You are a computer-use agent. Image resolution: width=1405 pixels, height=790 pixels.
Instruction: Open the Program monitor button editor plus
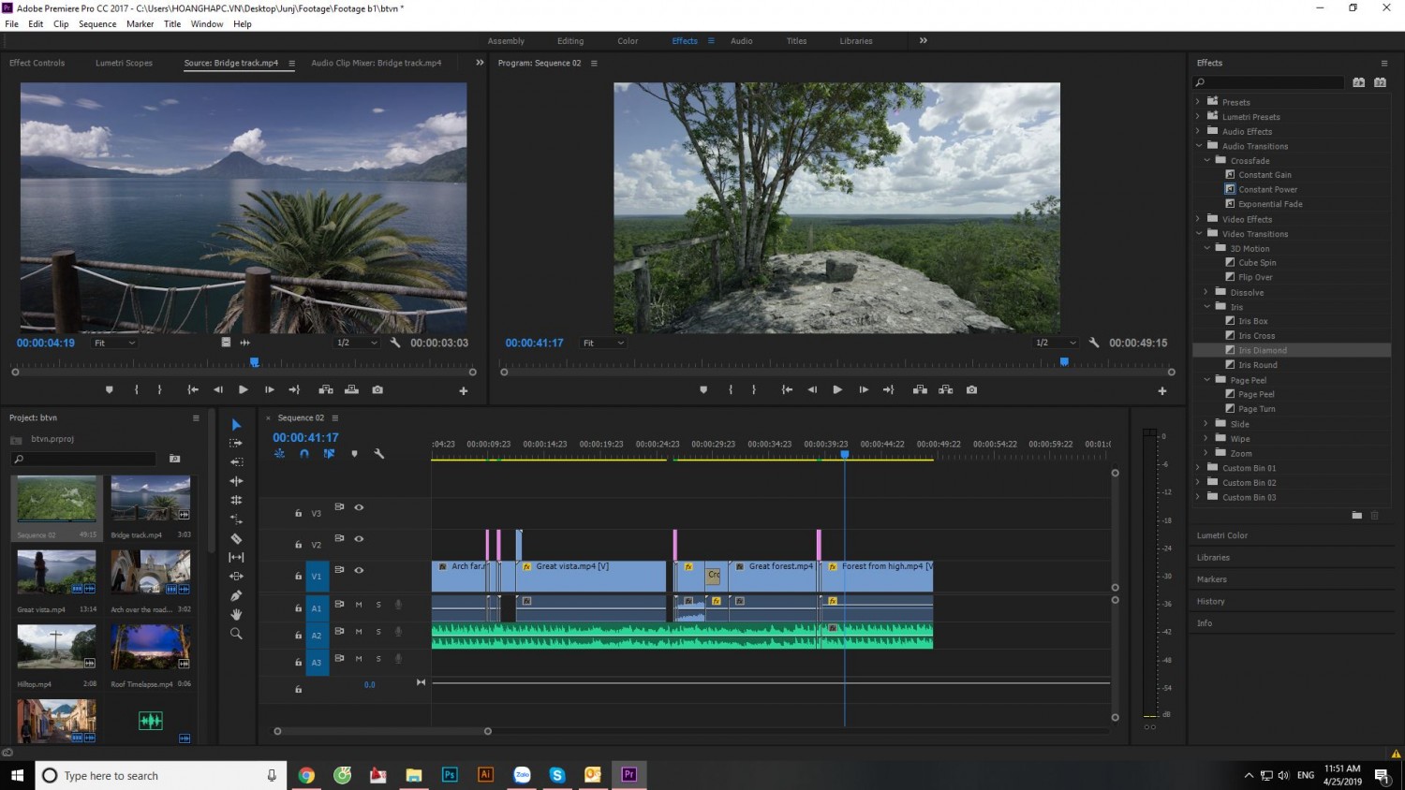tap(1162, 391)
